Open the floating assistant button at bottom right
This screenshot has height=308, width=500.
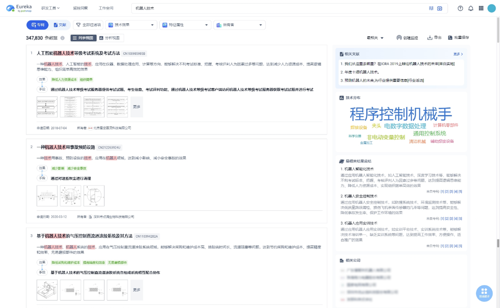tap(484, 293)
